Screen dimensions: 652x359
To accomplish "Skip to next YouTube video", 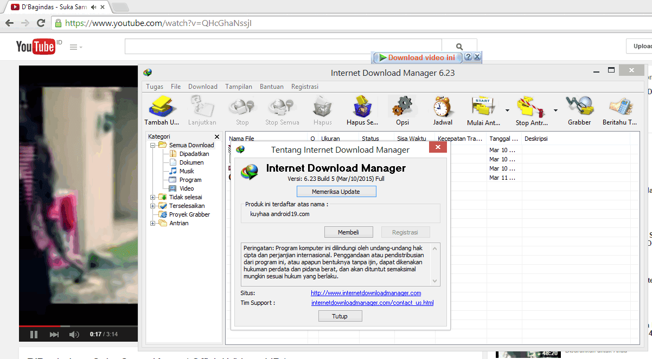I will pyautogui.click(x=54, y=335).
